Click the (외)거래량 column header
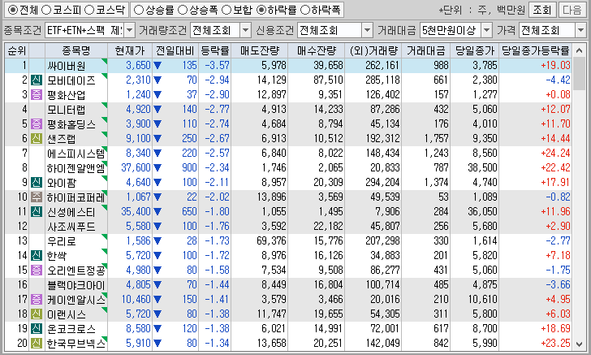 point(373,50)
